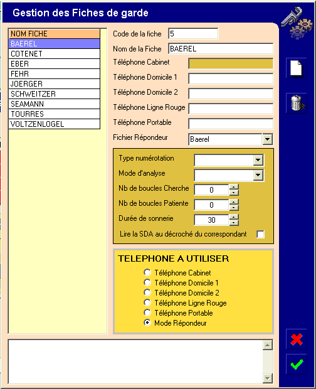Screen dimensions: 316x389
Task: Click the trash can delete icon
Action: [x=296, y=103]
